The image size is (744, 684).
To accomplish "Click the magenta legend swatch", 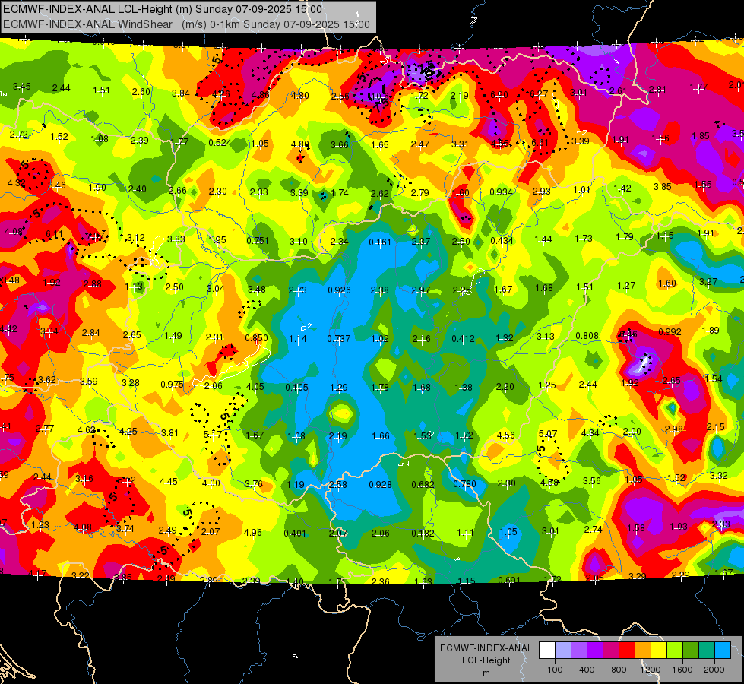I will click(x=611, y=651).
